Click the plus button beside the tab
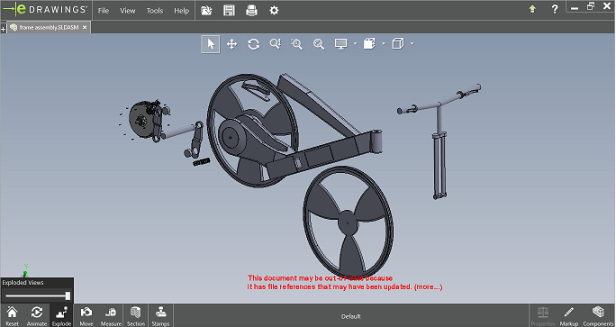Image resolution: width=616 pixels, height=327 pixels. coord(3,29)
